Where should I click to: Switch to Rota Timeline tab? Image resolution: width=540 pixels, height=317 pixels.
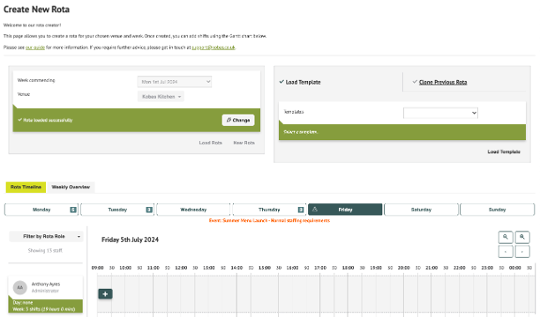pyautogui.click(x=26, y=187)
